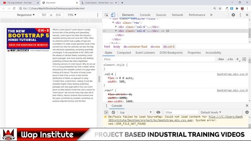Switch to the Elements tab

tap(128, 15)
